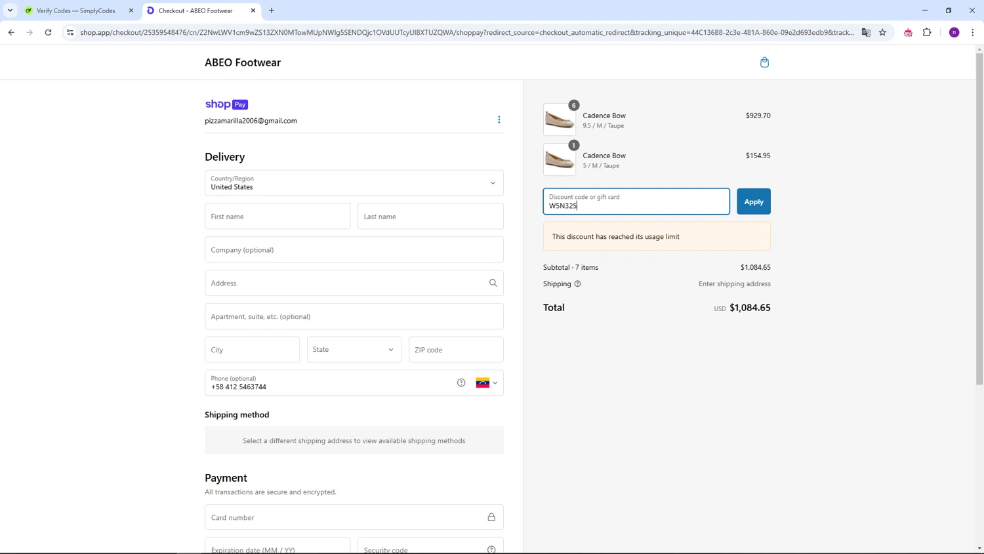Click the Subtotal 7 items label
Image resolution: width=984 pixels, height=554 pixels.
(x=571, y=267)
